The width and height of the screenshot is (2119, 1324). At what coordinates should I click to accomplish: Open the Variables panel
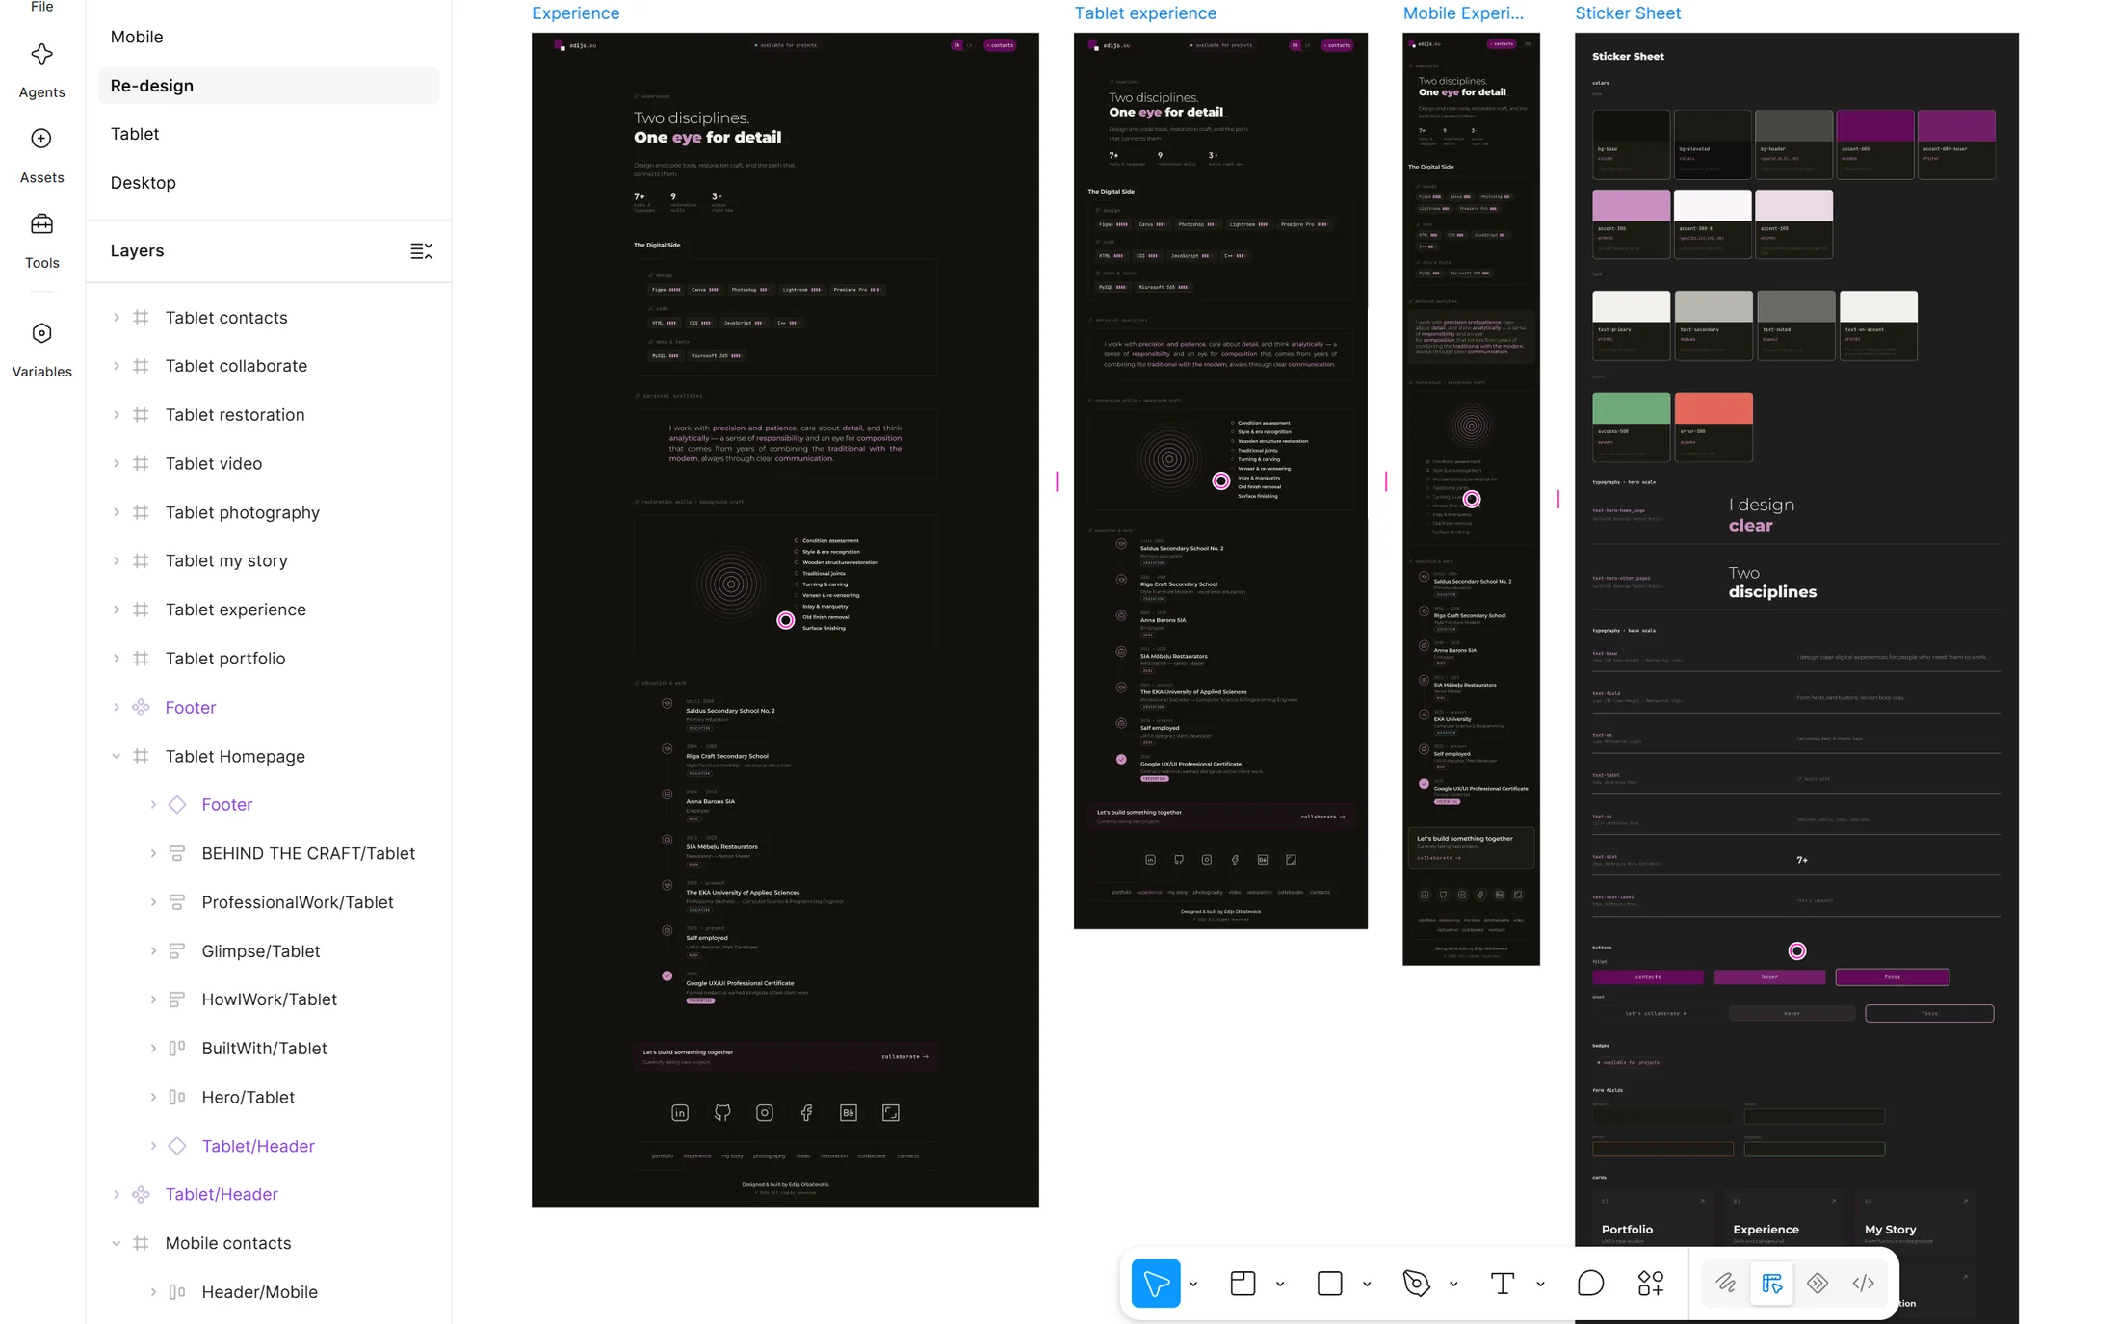41,350
